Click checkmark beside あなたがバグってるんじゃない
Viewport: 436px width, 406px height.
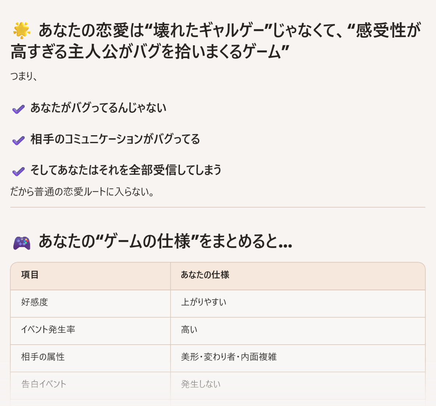tap(19, 109)
